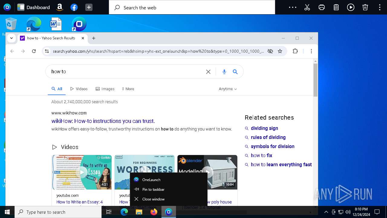Image resolution: width=387 pixels, height=218 pixels.
Task: Open Firefox from the taskbar
Action: point(154,212)
